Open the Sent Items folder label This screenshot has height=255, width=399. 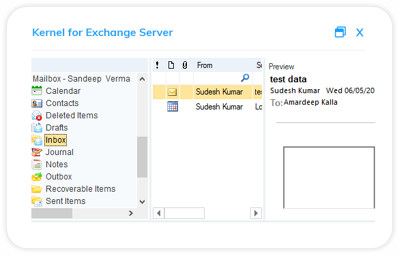pyautogui.click(x=65, y=201)
